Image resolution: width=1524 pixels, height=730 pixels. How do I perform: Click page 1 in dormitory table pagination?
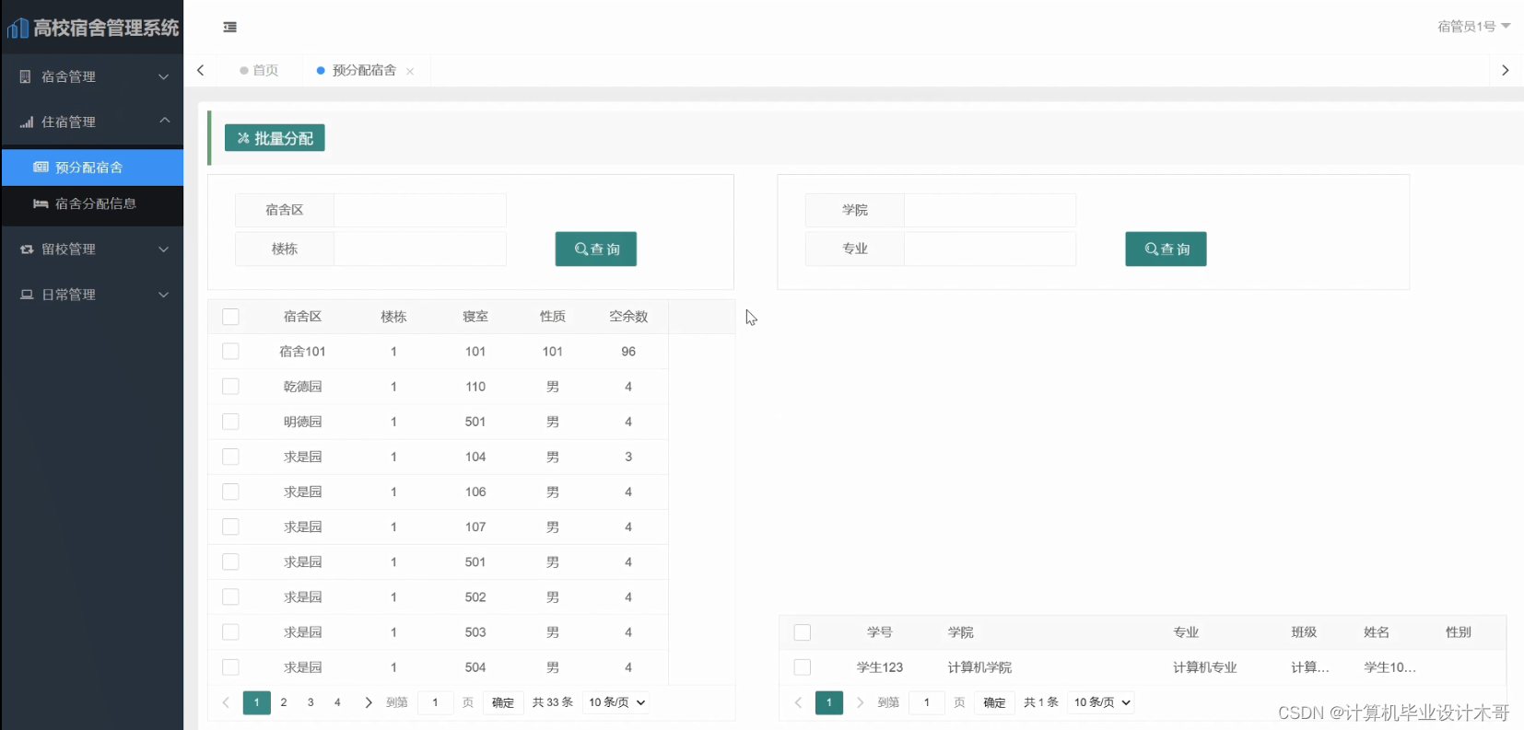pos(257,702)
